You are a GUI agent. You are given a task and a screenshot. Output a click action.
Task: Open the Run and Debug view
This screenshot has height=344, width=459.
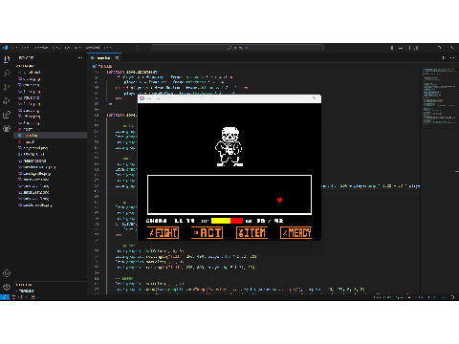tap(7, 101)
